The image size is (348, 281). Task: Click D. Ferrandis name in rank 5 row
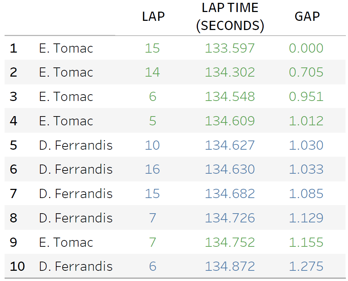(76, 145)
